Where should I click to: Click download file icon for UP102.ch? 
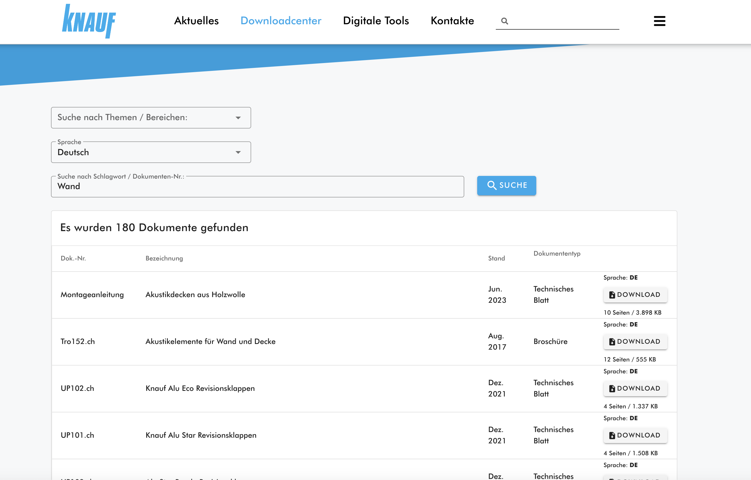[612, 388]
